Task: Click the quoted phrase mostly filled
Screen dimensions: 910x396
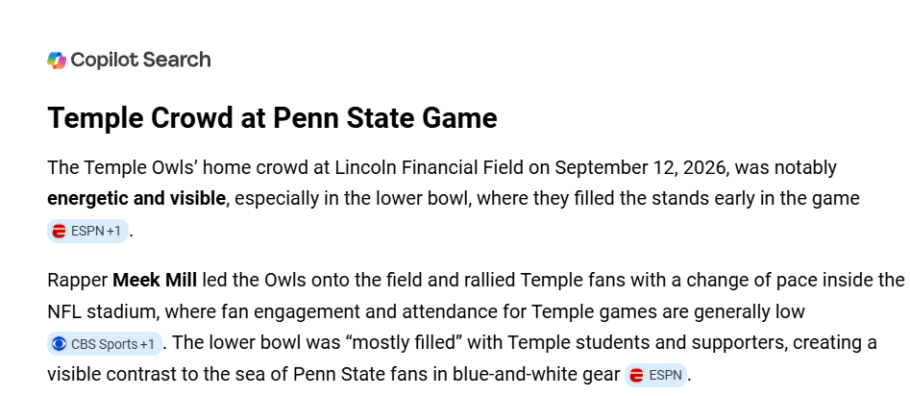Action: 404,342
